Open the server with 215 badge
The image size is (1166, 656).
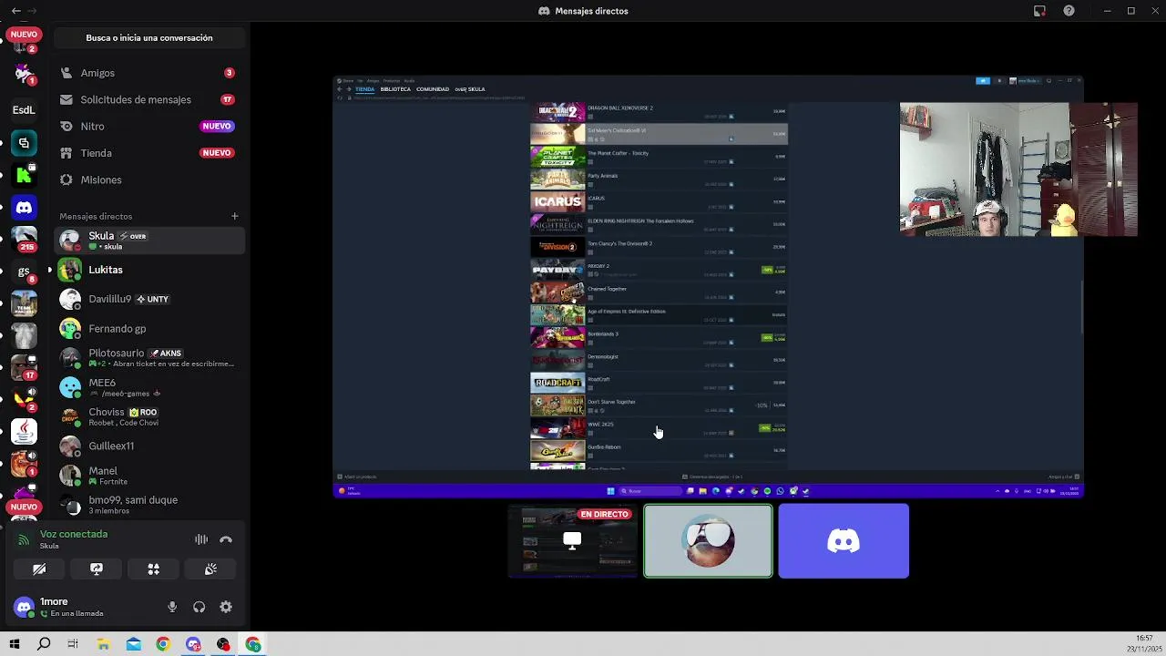24,240
